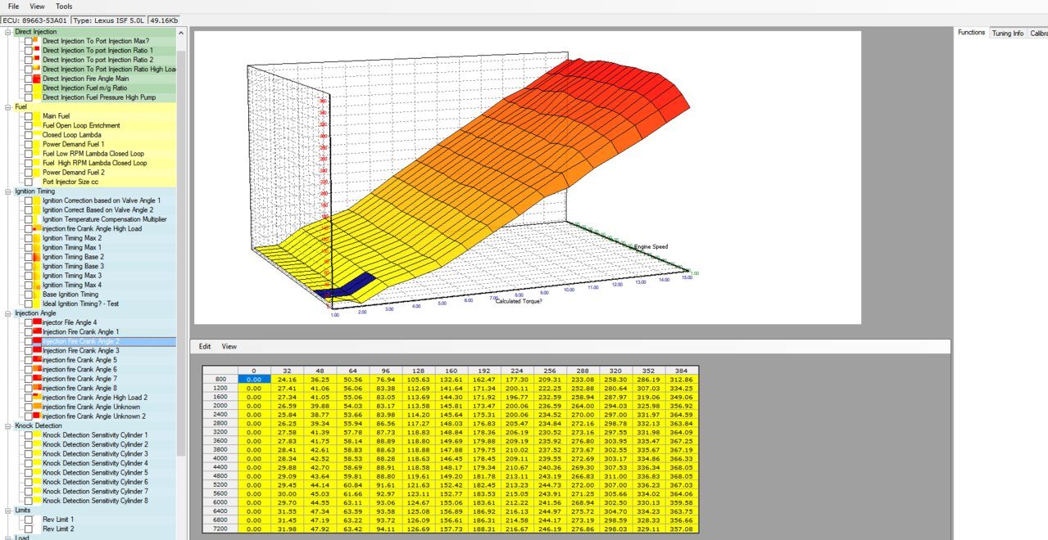This screenshot has width=1048, height=540.
Task: Open the File menu
Action: (x=13, y=6)
